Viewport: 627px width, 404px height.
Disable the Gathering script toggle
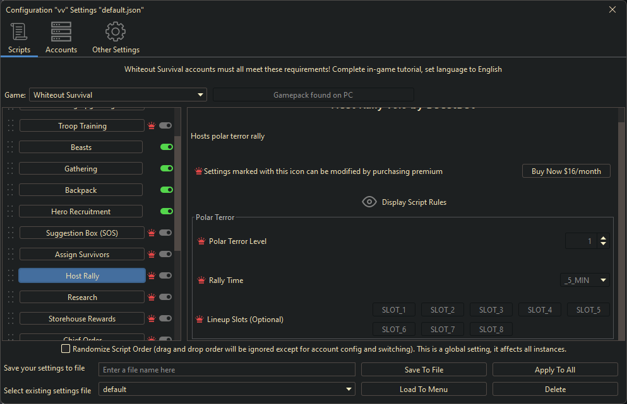point(167,168)
